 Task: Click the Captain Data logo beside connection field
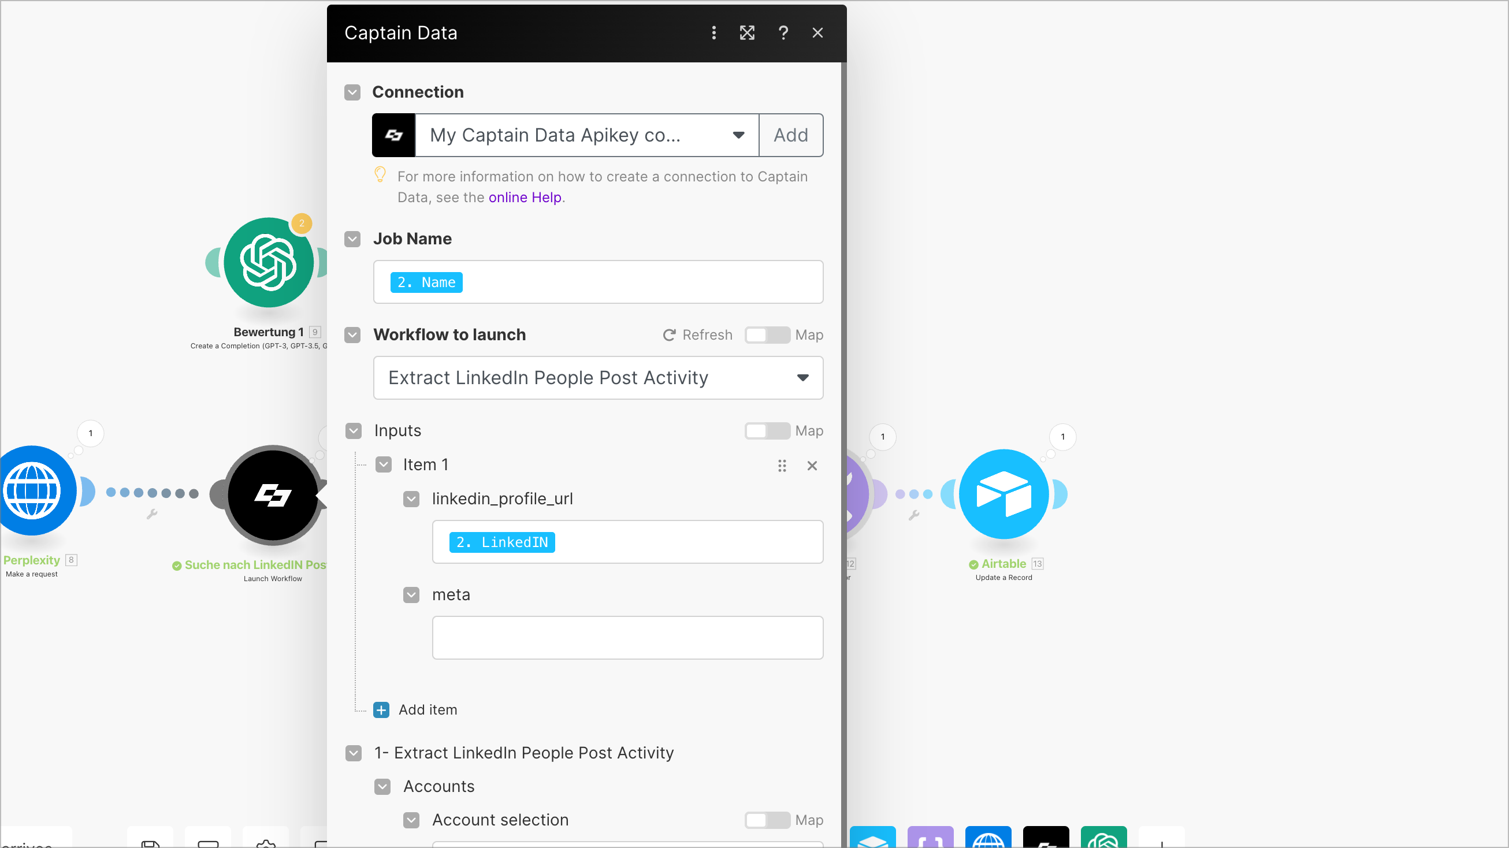pyautogui.click(x=393, y=135)
